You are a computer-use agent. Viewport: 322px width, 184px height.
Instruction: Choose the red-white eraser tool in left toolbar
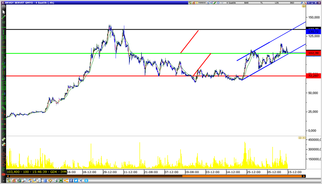tap(3, 144)
